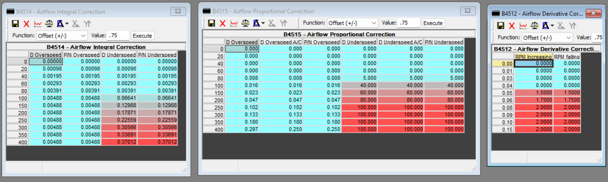
Task: Click the smoothing icon in B4515 toolbar
Action: click(272, 23)
